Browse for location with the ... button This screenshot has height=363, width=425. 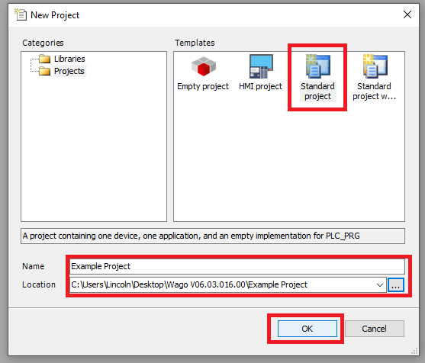[396, 285]
